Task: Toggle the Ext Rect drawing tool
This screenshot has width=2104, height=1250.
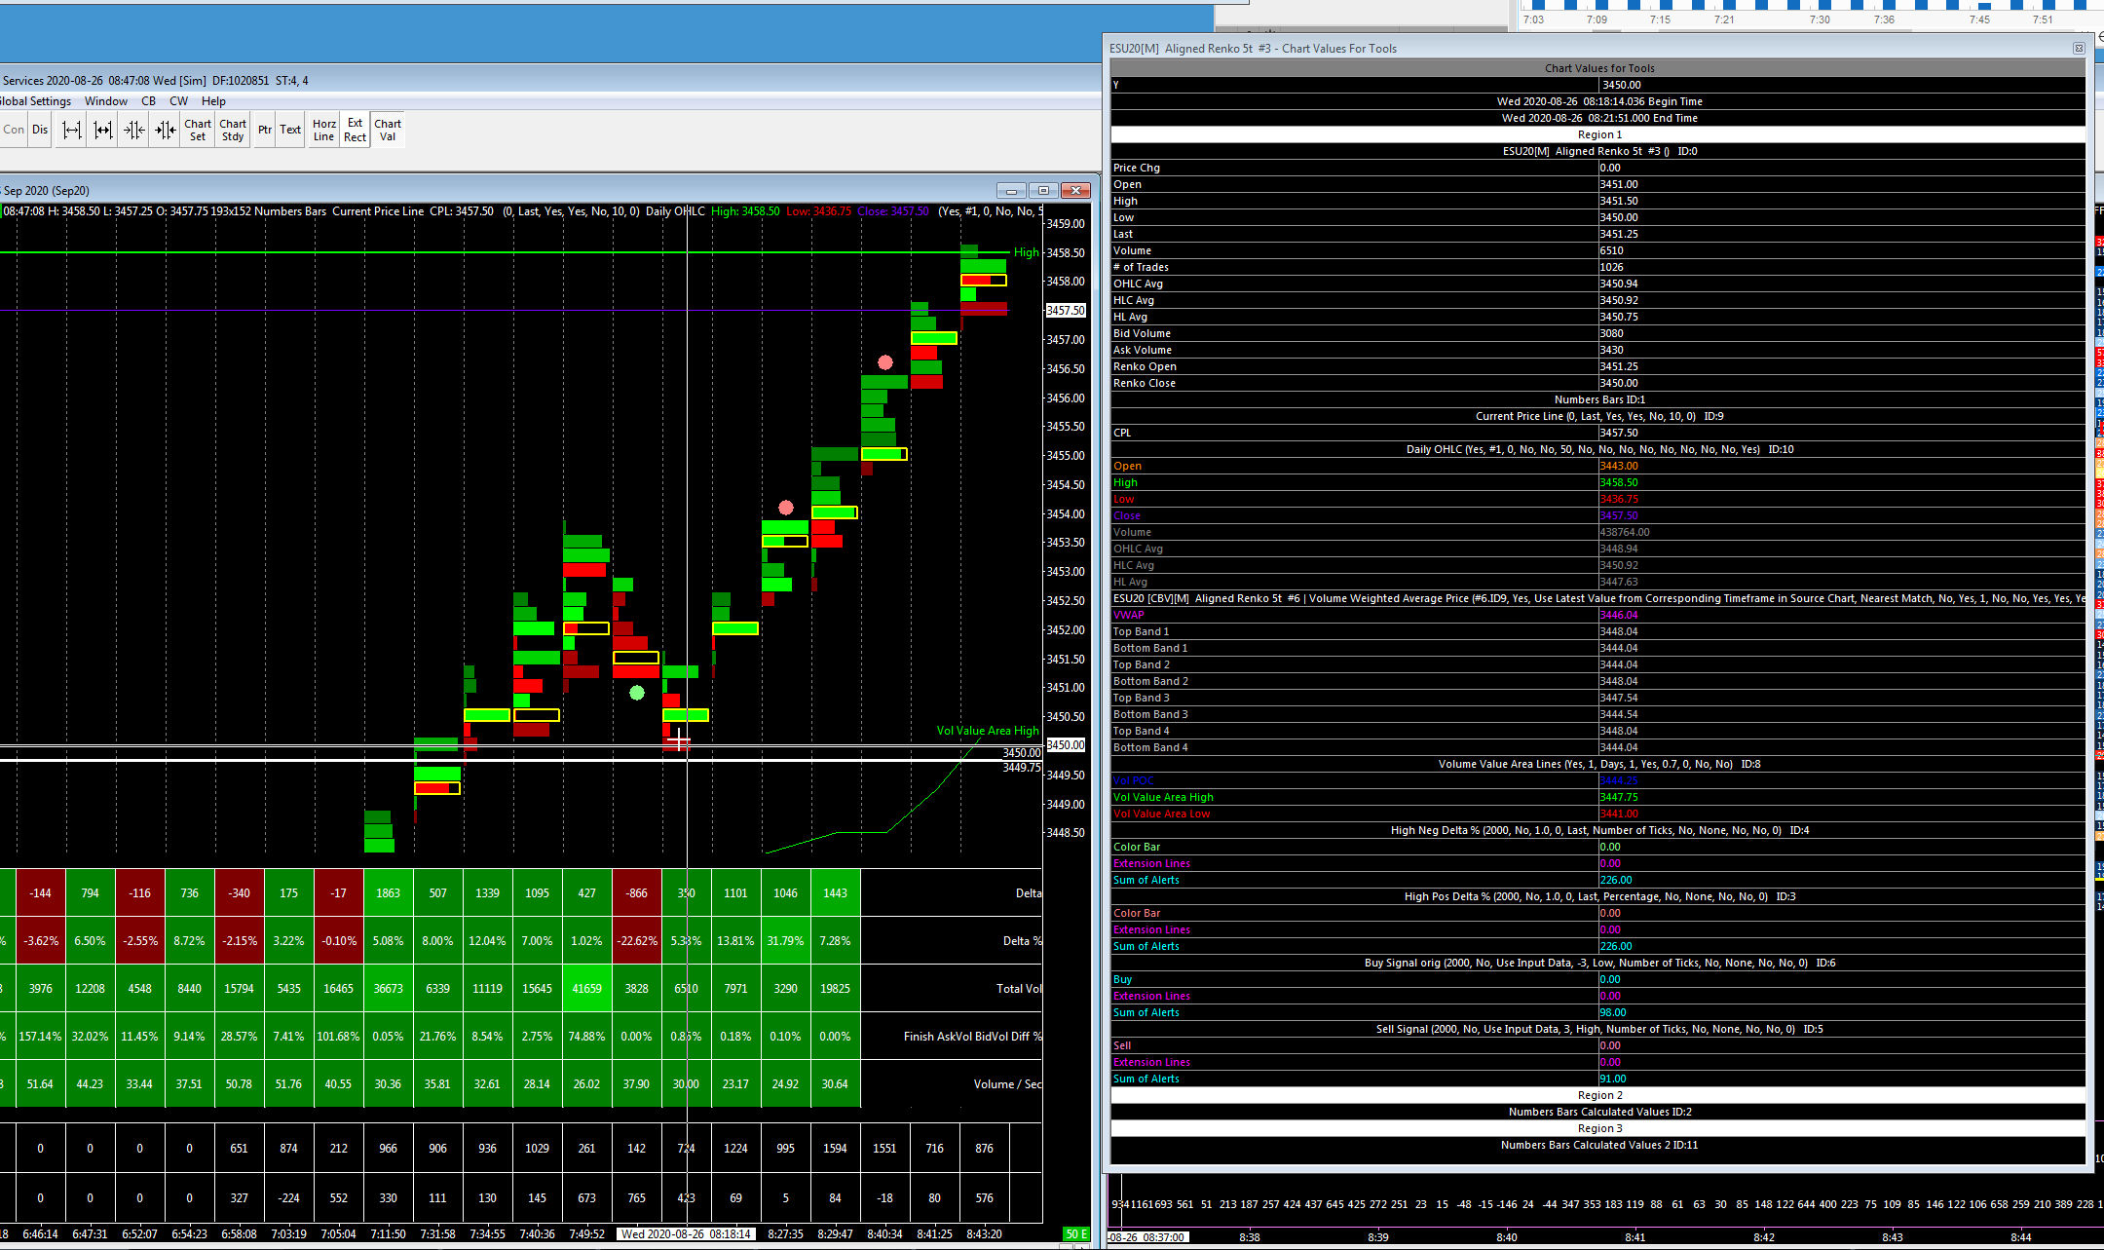Action: 356,130
